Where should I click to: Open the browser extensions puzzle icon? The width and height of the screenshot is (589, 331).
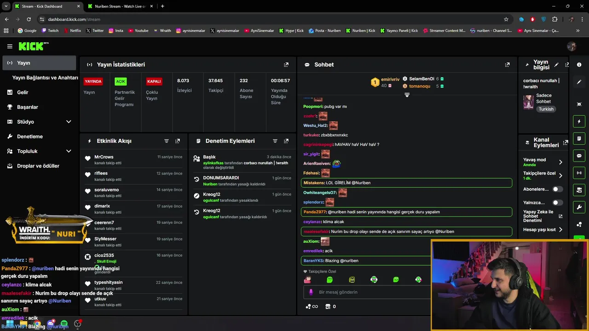coord(554,19)
